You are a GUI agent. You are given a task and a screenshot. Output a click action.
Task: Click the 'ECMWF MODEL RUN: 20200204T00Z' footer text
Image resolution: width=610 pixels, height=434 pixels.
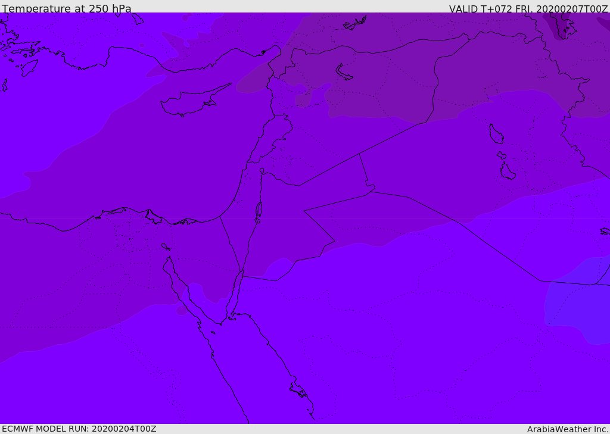pos(79,429)
